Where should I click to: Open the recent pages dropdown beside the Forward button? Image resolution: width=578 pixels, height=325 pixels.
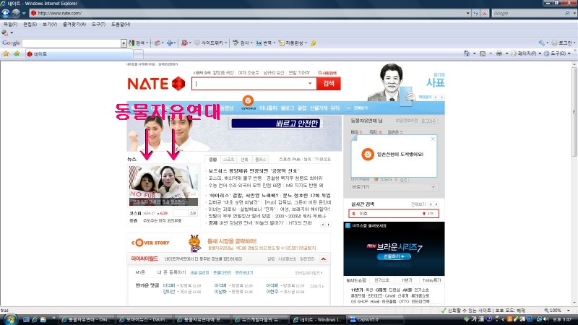point(24,13)
